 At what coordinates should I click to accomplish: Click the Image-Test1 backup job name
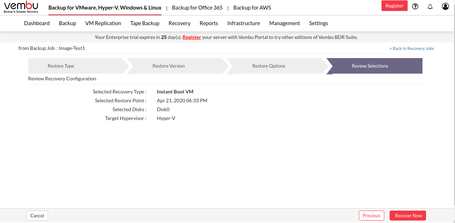point(72,48)
